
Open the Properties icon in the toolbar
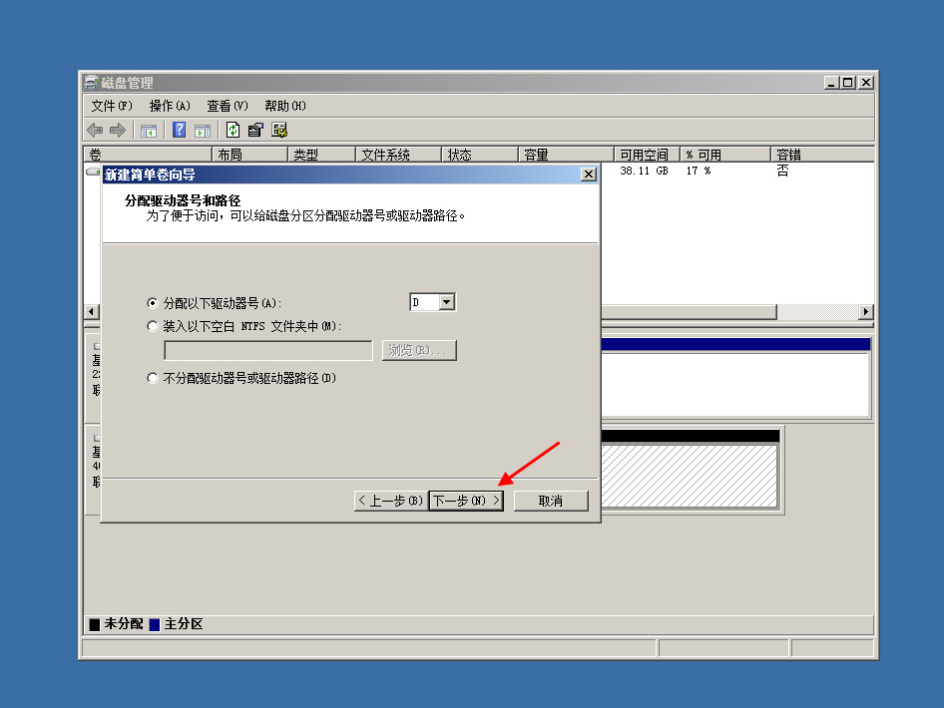[255, 130]
